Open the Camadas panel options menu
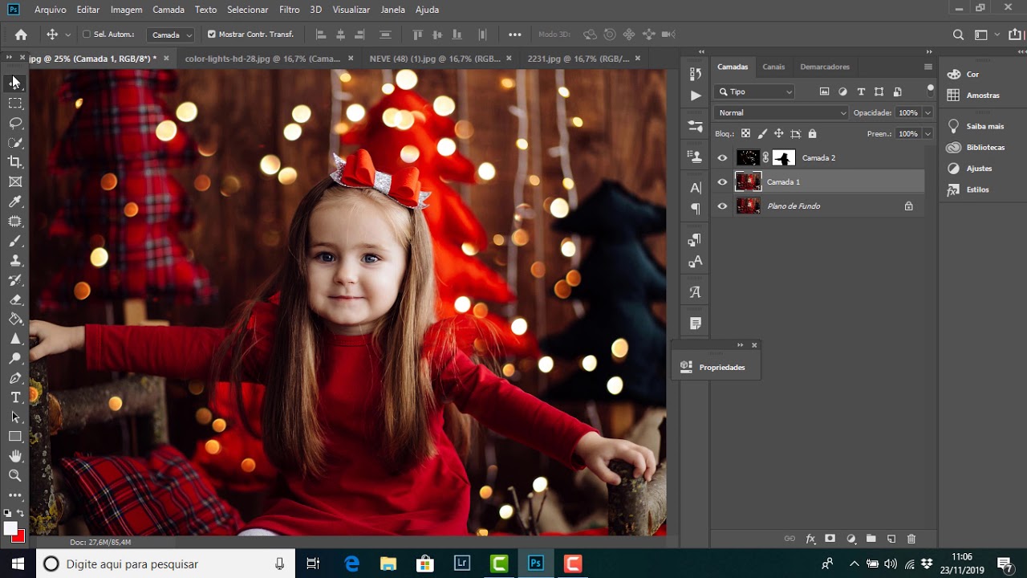Viewport: 1027px width, 578px height. point(928,67)
